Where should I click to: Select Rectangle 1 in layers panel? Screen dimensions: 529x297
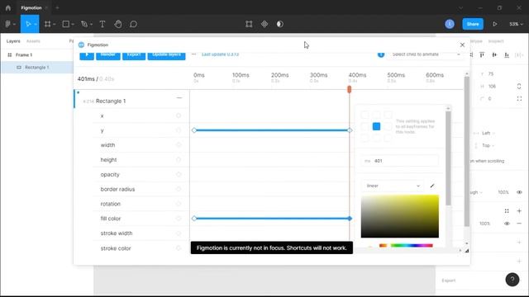coord(36,68)
